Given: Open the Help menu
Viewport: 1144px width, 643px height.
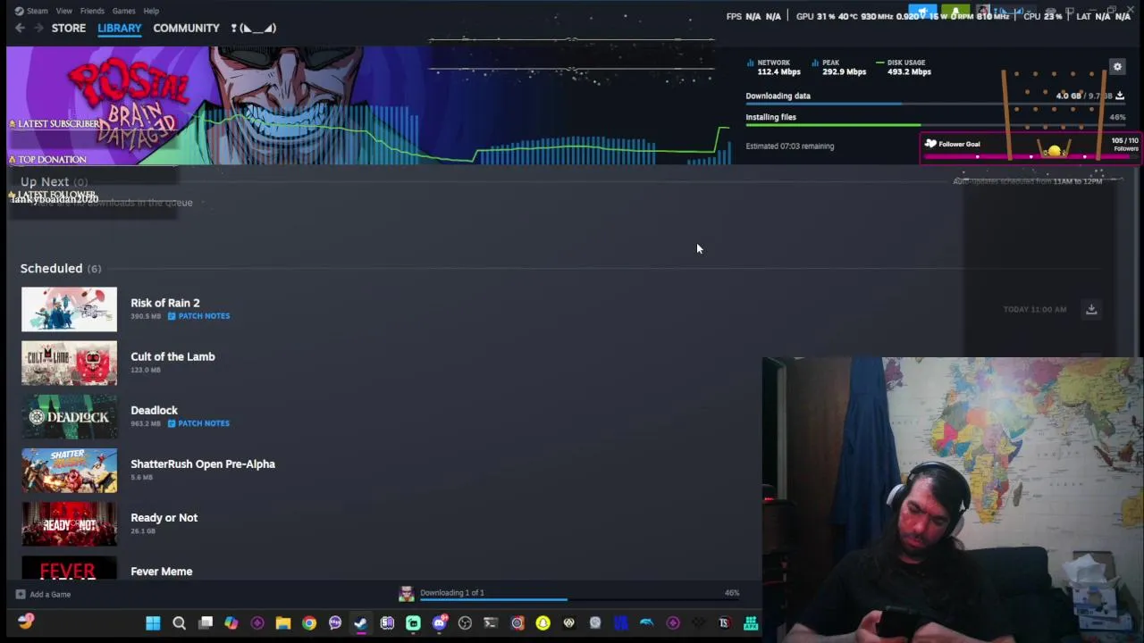Looking at the screenshot, I should [x=151, y=11].
